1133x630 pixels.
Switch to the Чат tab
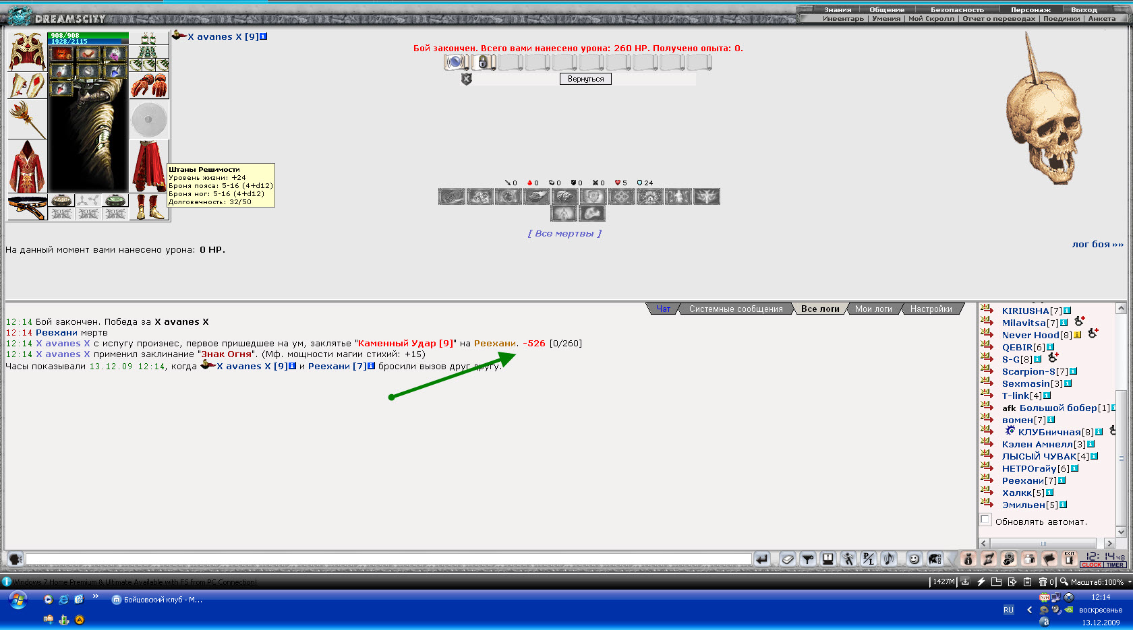(664, 309)
